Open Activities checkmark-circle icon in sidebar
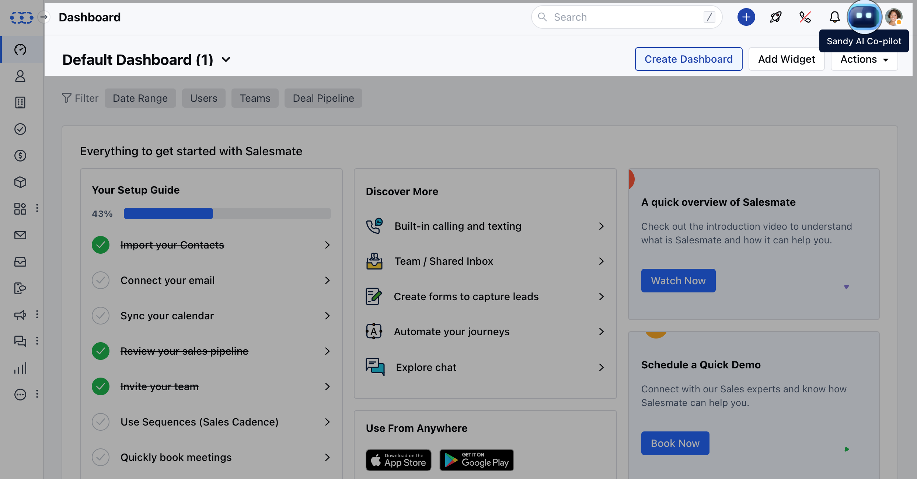Image resolution: width=917 pixels, height=479 pixels. (x=20, y=129)
